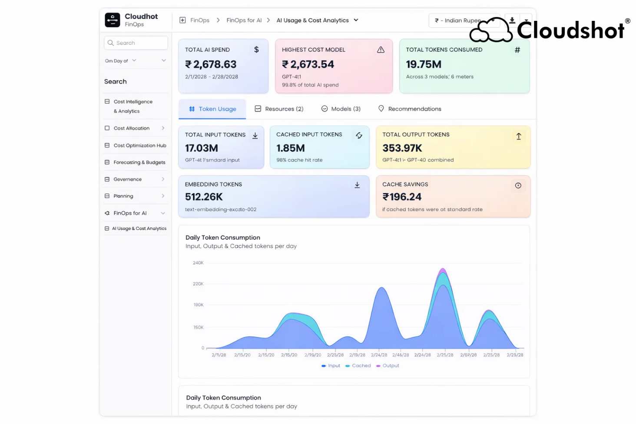Click the Cost Optimization Hub icon in sidebar
636x424 pixels.
click(107, 145)
